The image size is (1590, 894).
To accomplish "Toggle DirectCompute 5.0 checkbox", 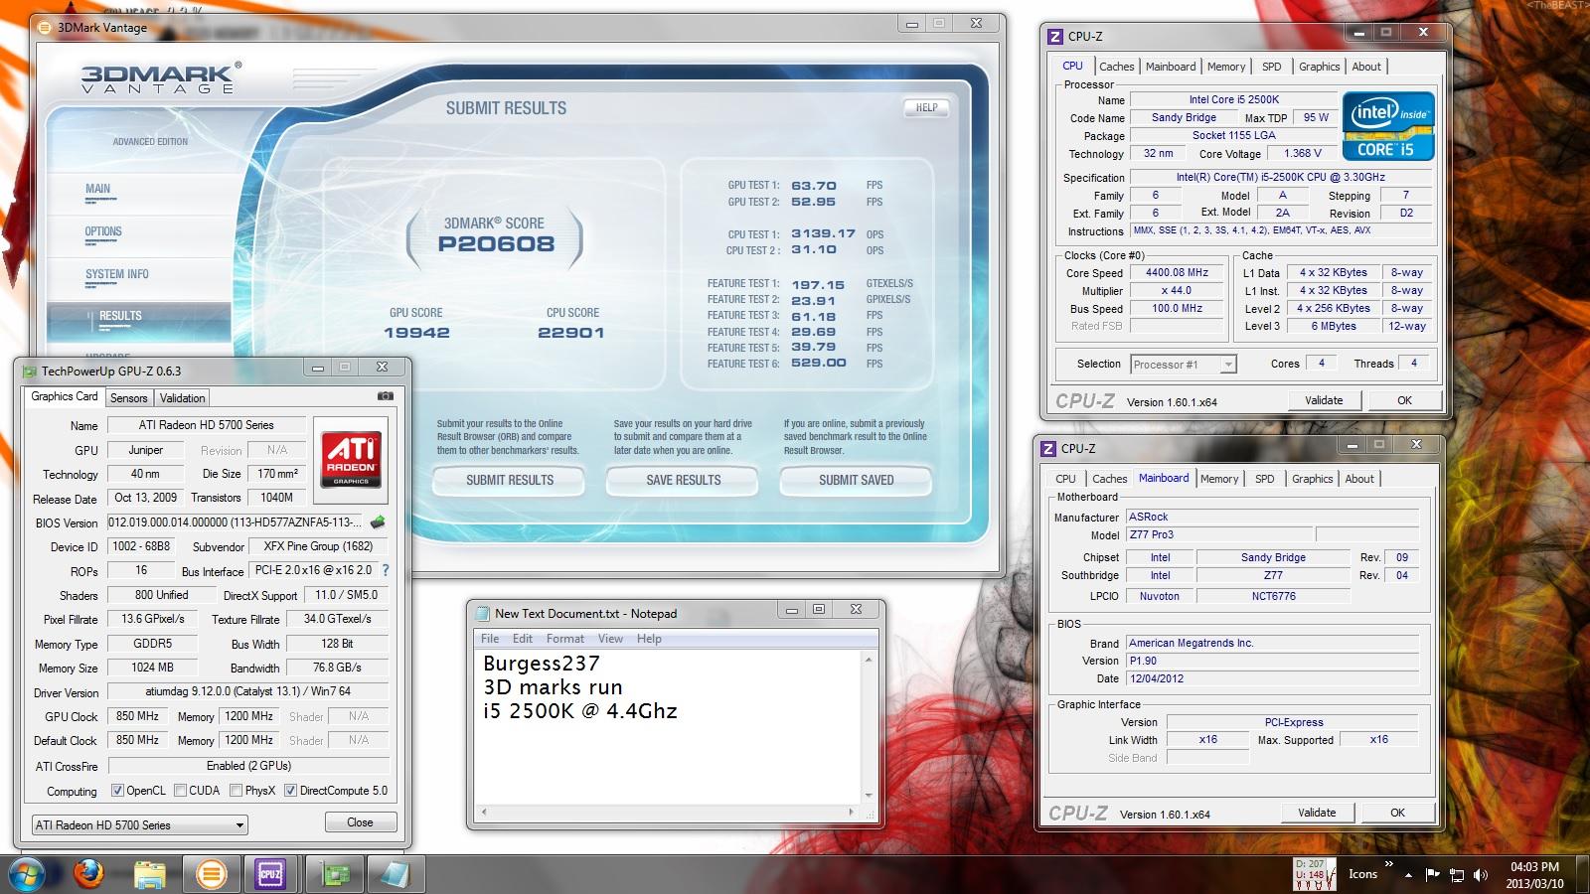I will tap(290, 791).
